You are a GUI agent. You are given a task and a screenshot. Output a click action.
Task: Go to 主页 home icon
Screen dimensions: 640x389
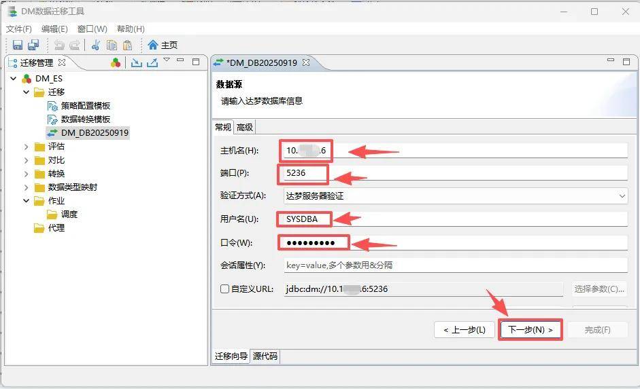pos(153,45)
